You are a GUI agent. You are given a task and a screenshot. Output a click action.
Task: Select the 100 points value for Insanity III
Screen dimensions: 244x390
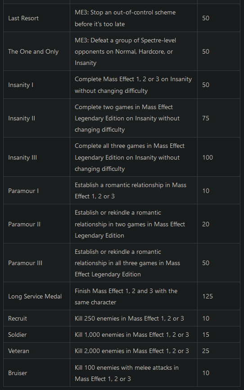click(x=208, y=157)
